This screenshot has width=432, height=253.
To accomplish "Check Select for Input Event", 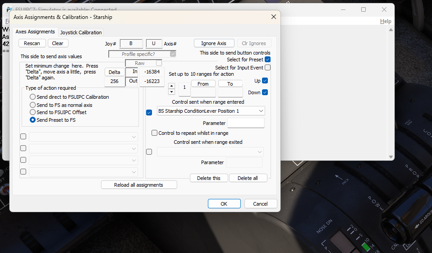I will [x=267, y=68].
